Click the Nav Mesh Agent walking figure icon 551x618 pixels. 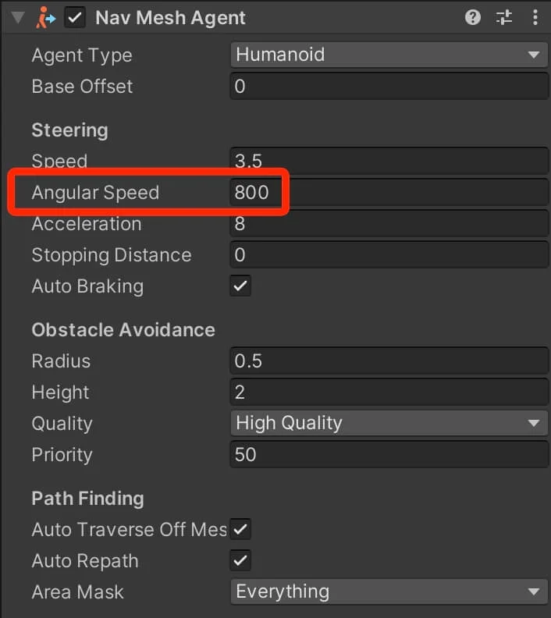46,18
